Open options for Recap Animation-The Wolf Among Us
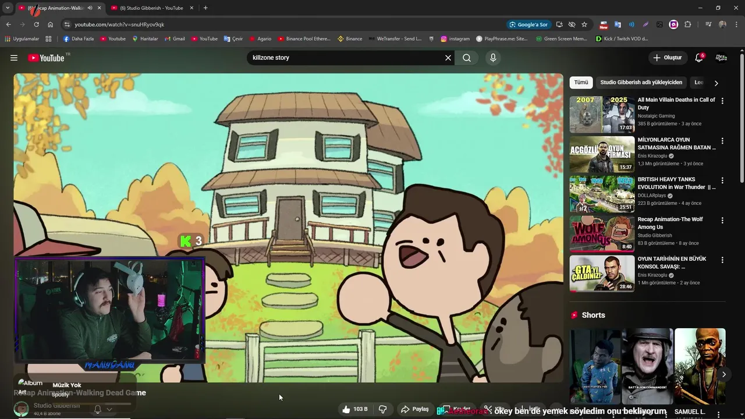 [x=722, y=221]
